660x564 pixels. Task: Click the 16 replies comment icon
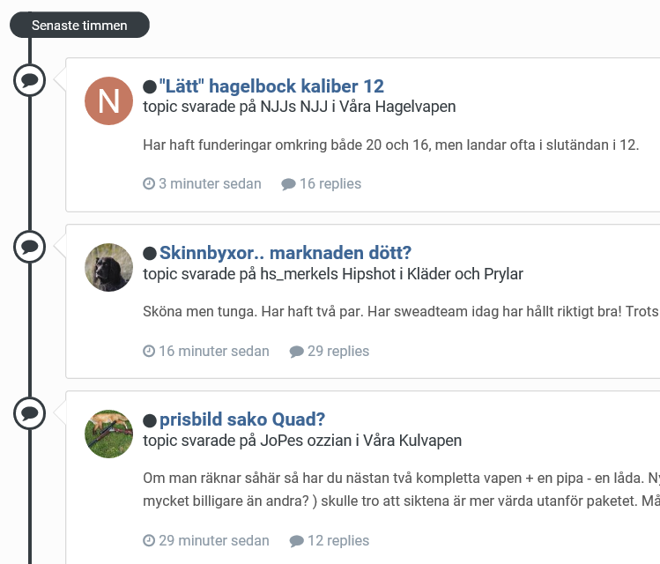point(288,184)
